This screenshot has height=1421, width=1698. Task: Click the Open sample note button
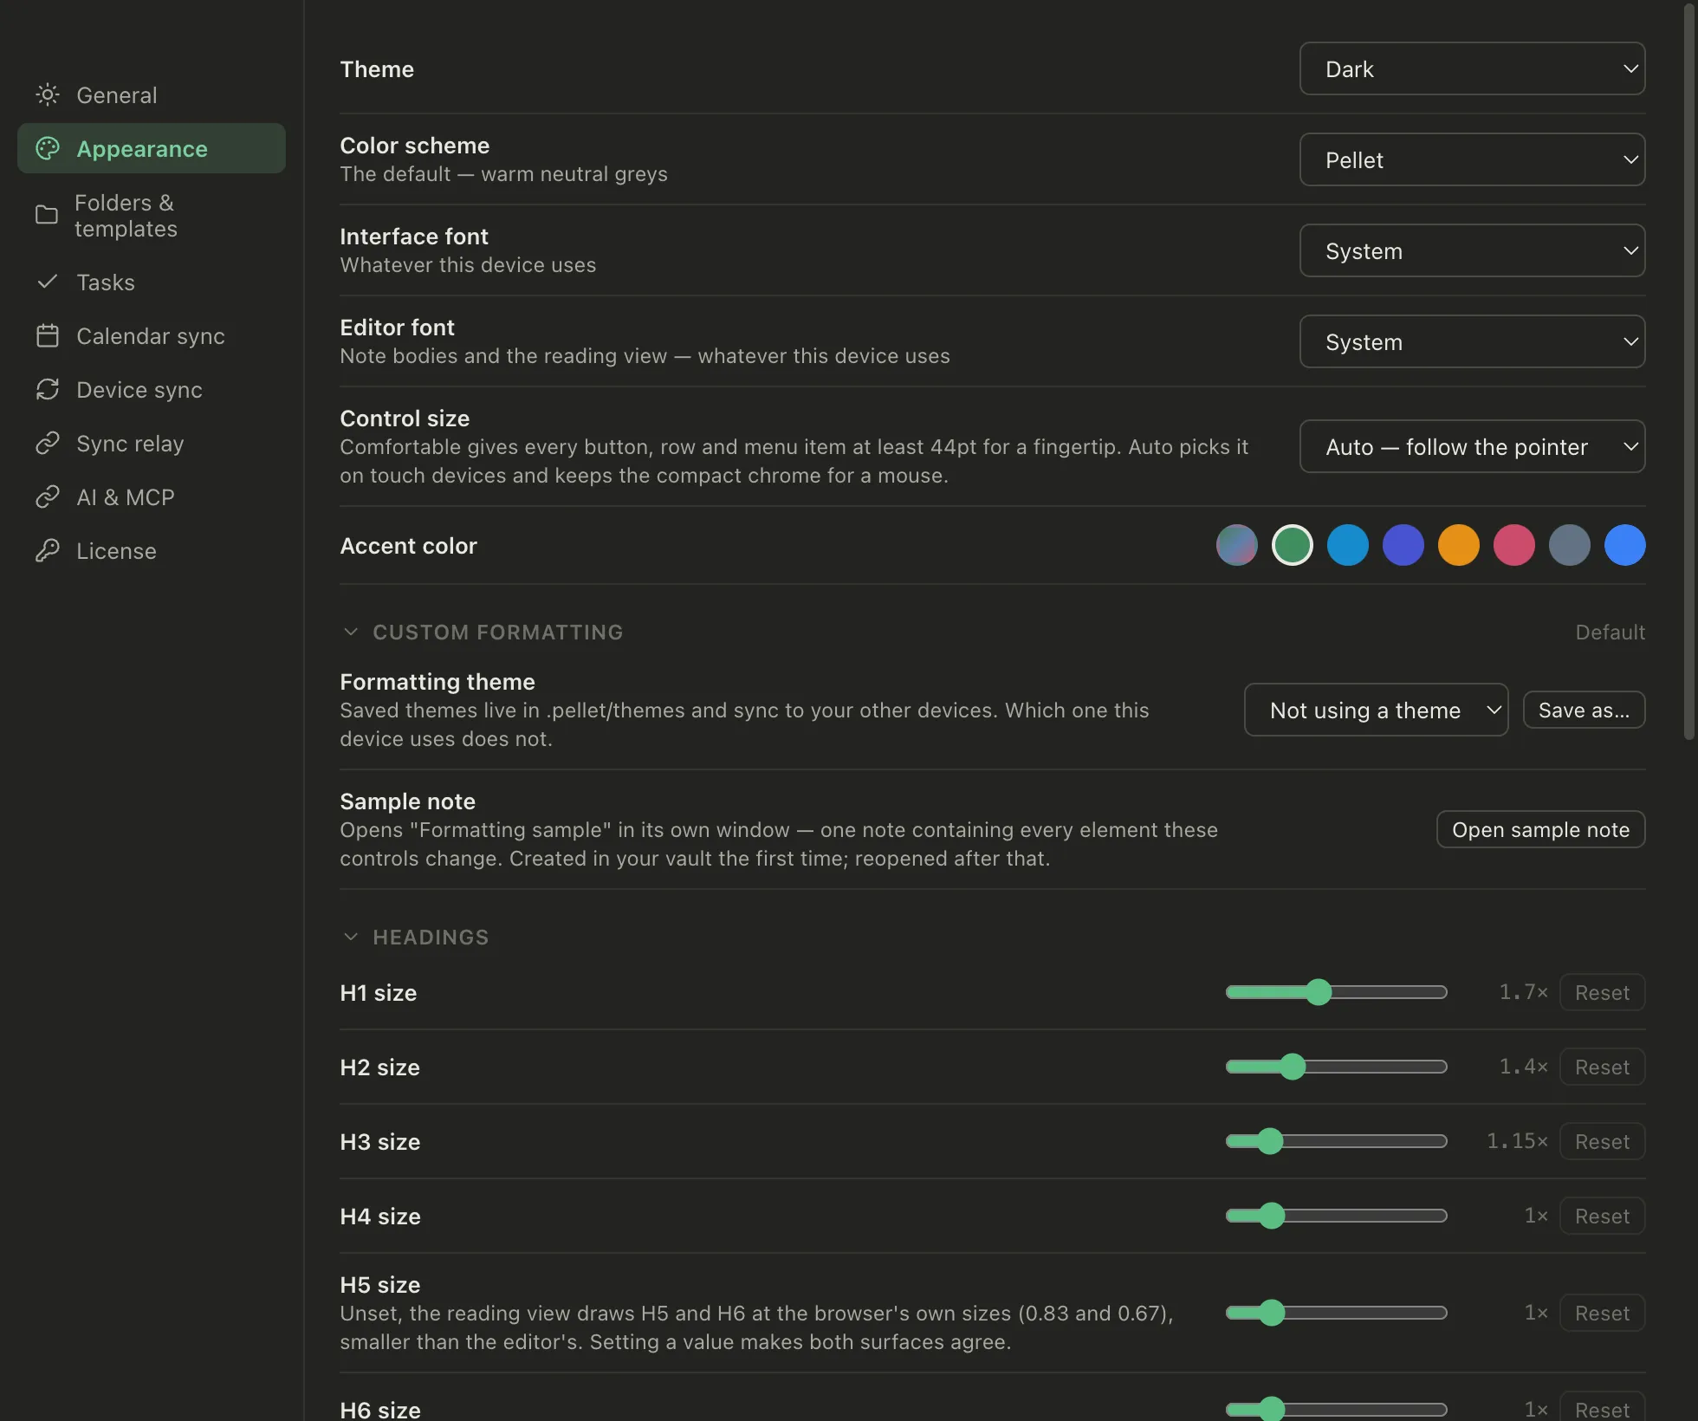coord(1540,829)
